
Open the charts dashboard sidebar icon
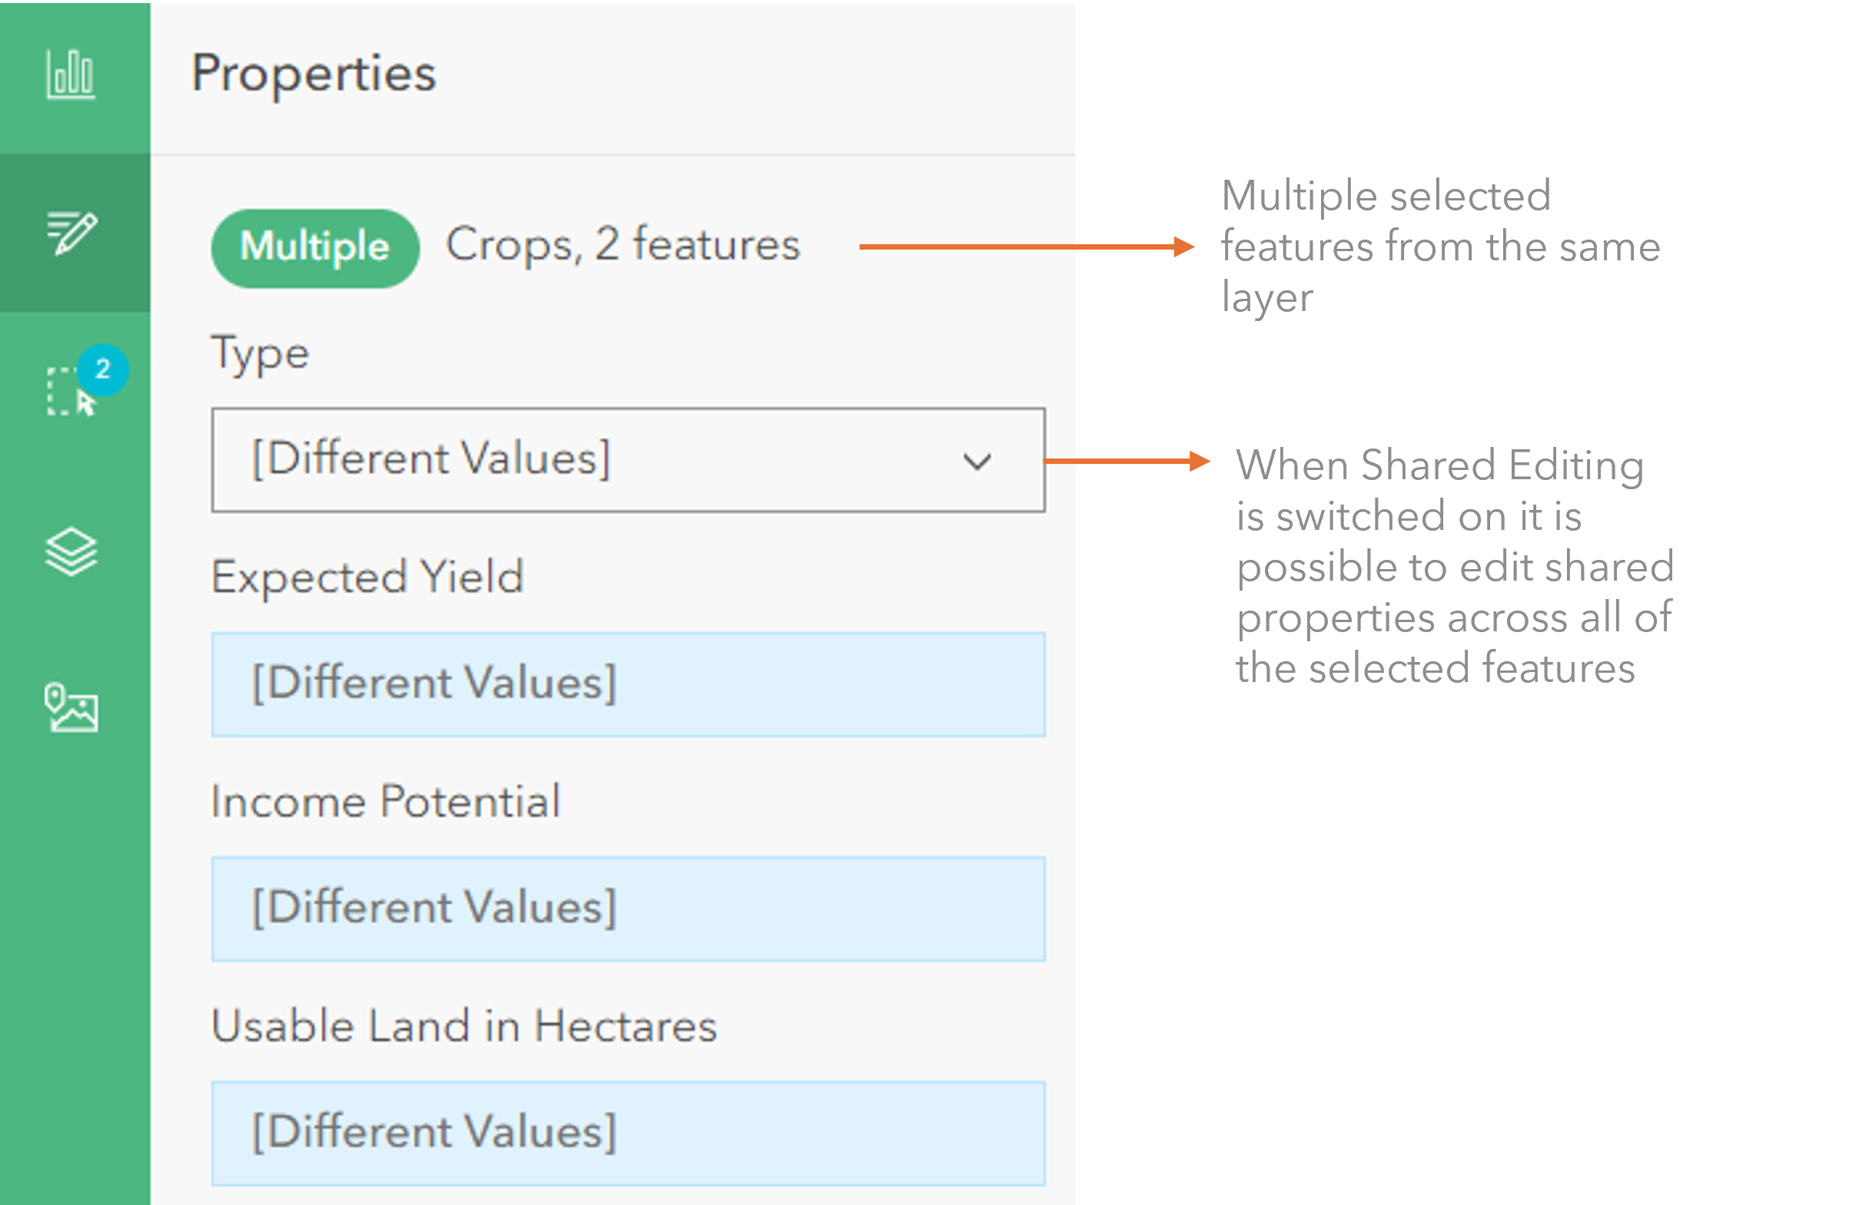(71, 74)
